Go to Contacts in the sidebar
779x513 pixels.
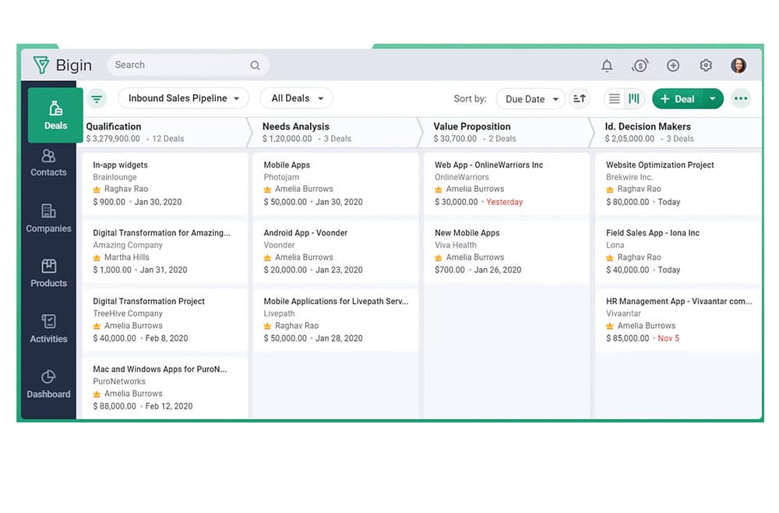(x=48, y=163)
